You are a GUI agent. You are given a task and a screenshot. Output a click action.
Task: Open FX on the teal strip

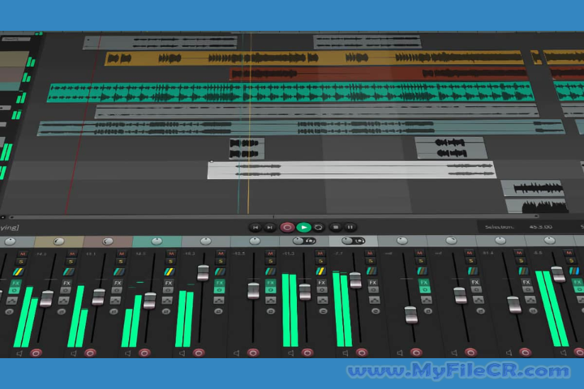[169, 283]
